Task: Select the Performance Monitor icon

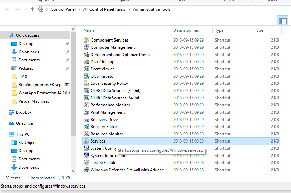Action: [86, 105]
